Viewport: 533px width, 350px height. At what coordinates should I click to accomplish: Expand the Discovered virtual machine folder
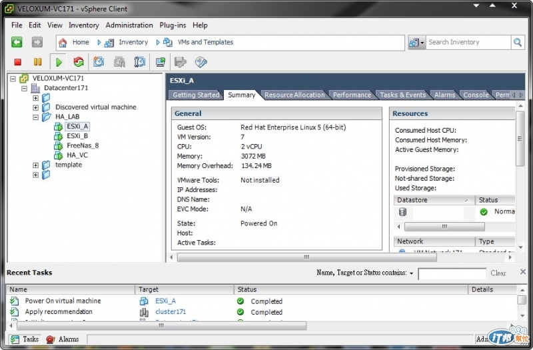tap(36, 107)
